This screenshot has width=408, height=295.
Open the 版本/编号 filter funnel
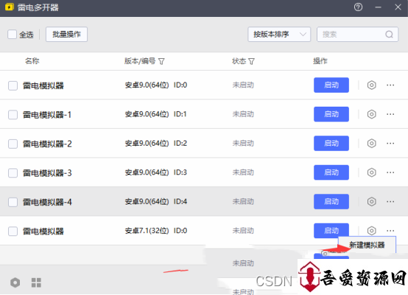(161, 61)
